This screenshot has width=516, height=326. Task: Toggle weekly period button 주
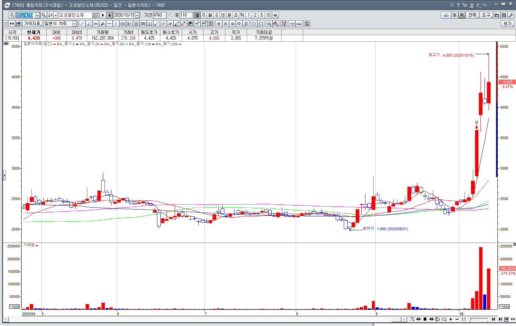coord(204,15)
